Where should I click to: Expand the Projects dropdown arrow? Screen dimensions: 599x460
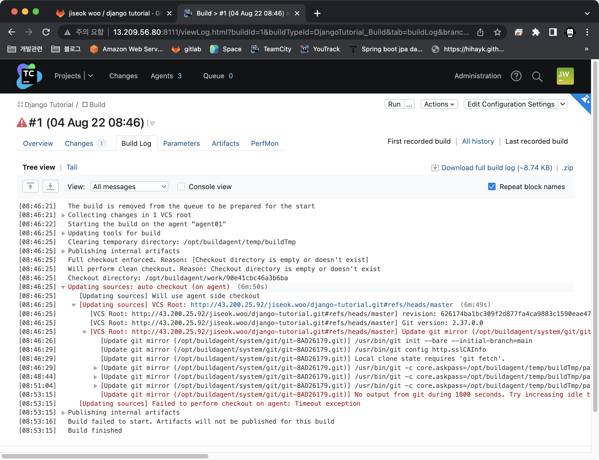(91, 76)
